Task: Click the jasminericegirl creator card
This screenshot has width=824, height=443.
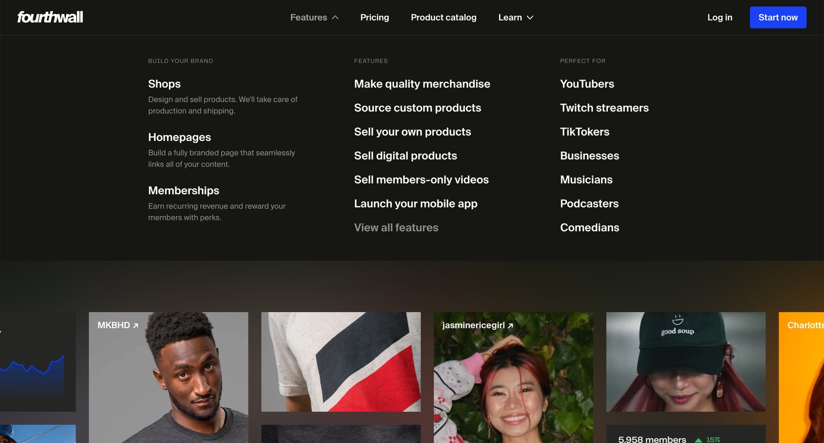Action: point(513,377)
